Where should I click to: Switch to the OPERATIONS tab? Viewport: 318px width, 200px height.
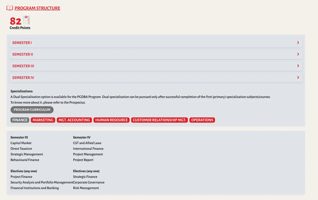[202, 120]
